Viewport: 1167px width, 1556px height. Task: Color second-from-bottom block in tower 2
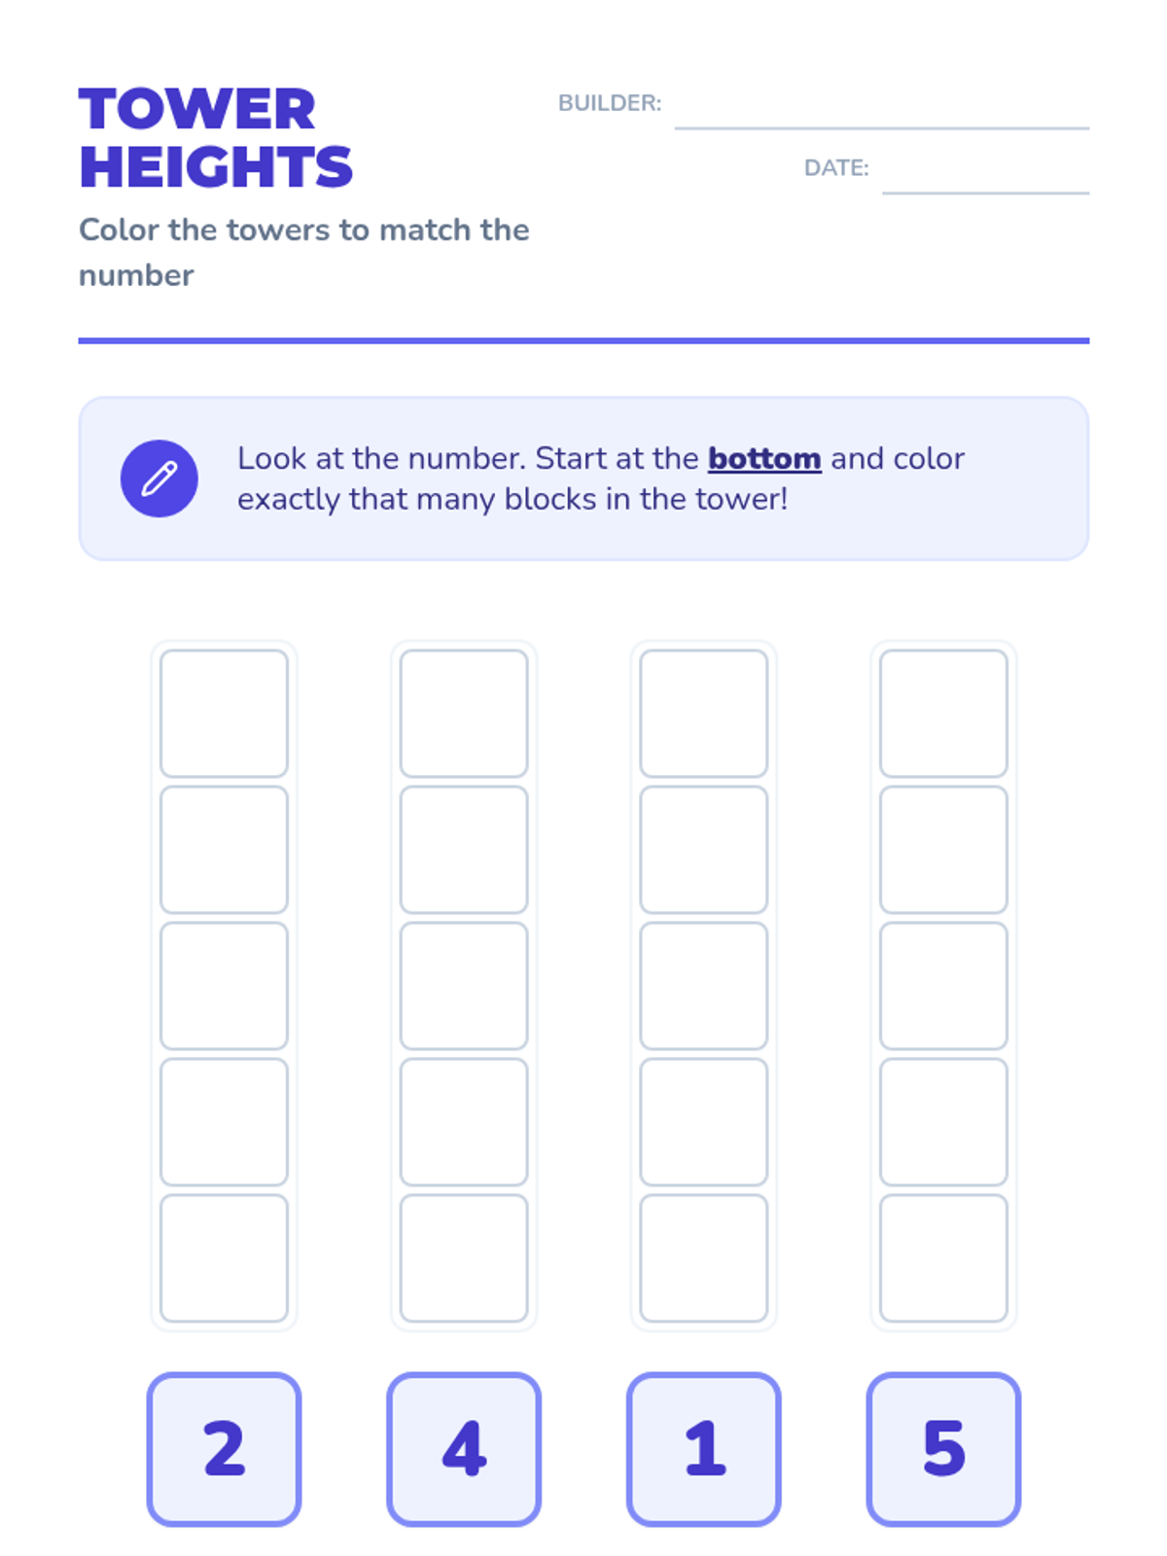pyautogui.click(x=224, y=1122)
